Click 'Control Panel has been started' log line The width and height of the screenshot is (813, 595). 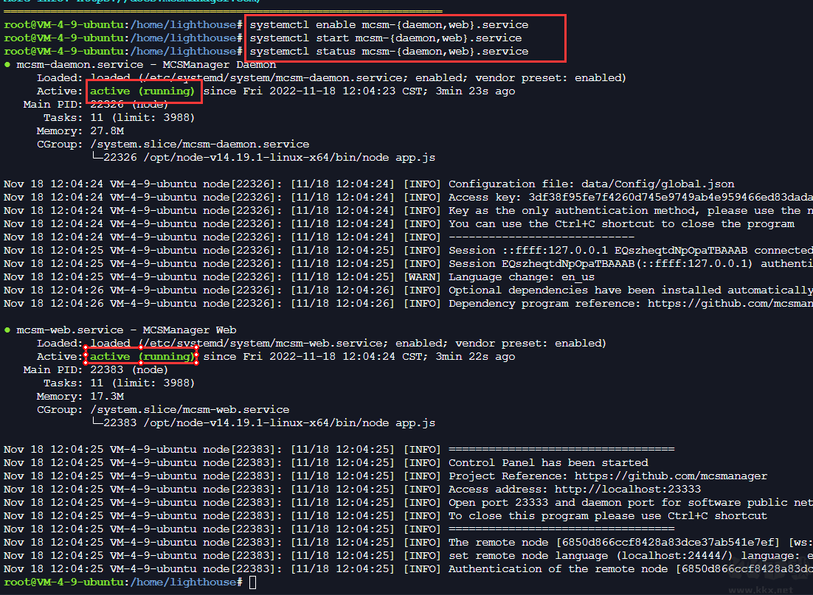coord(548,463)
